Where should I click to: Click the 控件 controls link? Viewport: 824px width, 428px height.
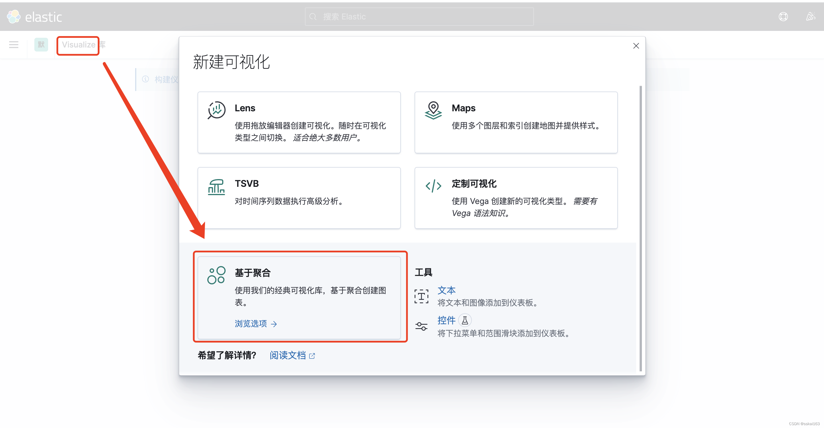446,320
